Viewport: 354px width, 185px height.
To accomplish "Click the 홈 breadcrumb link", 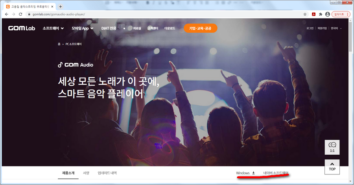I will tap(59, 44).
